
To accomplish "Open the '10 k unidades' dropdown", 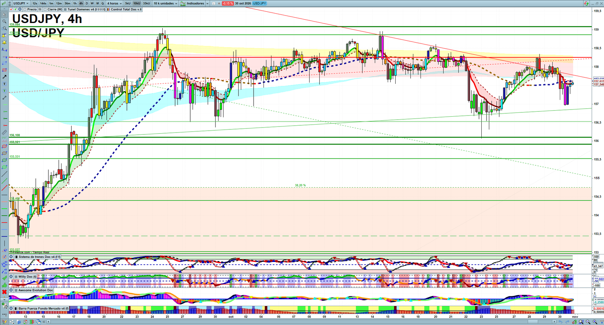I will pos(165,3).
